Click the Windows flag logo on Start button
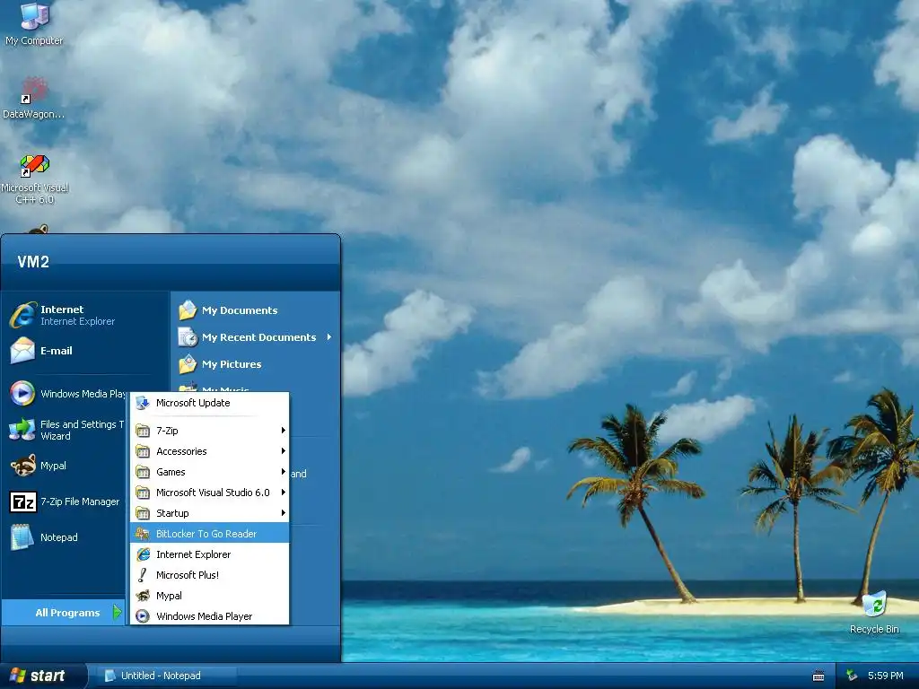 18,676
